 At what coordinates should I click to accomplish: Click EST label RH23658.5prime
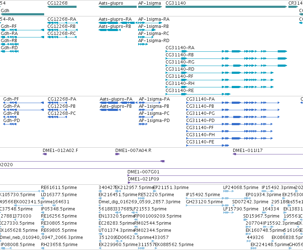59,245
